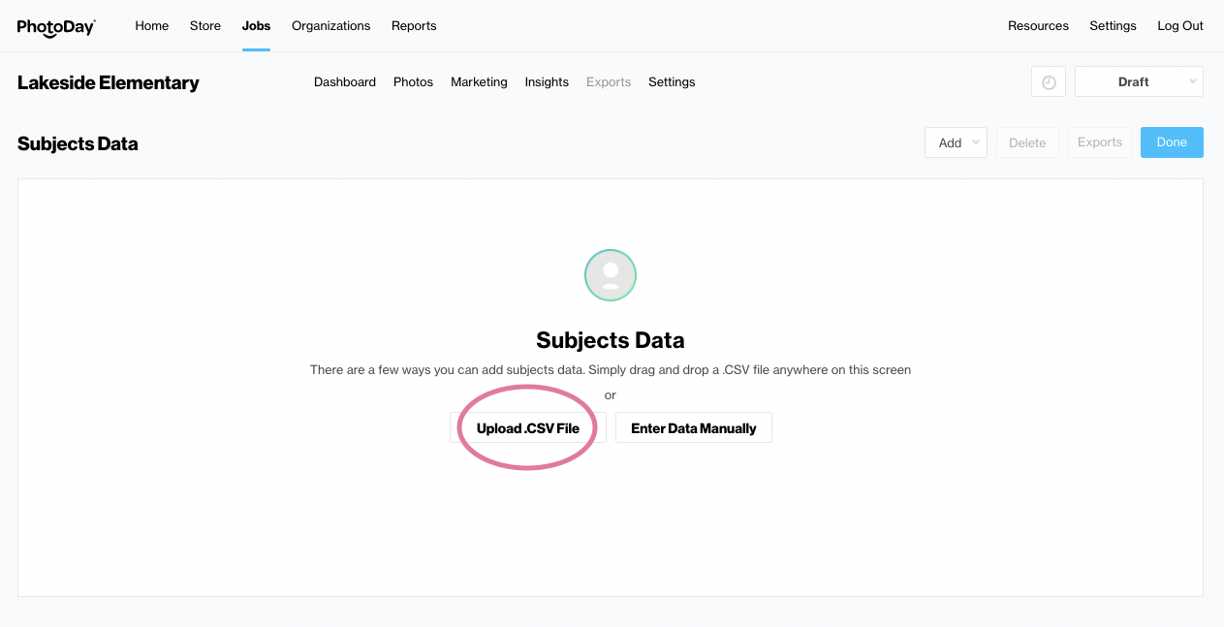Click the PhotoDay logo
The height and width of the screenshot is (627, 1224).
(x=56, y=26)
